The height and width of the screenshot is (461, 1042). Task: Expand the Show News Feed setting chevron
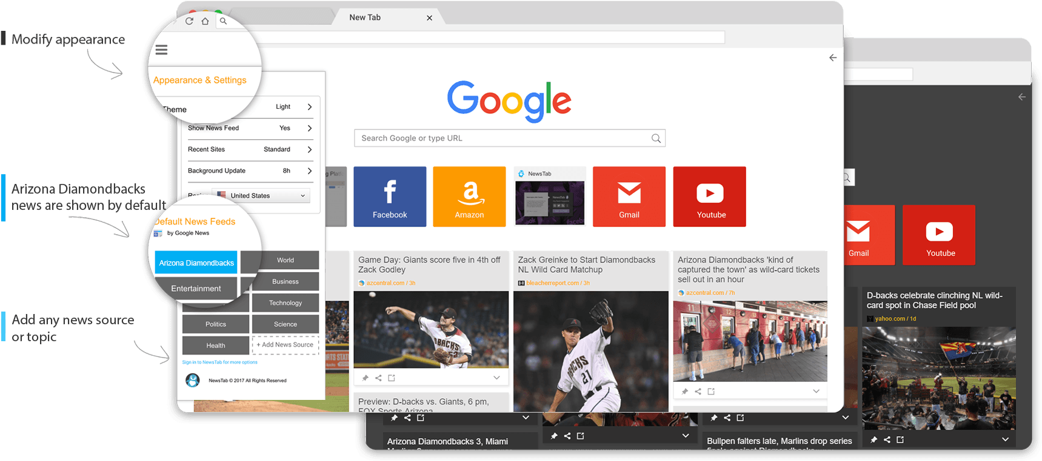(310, 128)
